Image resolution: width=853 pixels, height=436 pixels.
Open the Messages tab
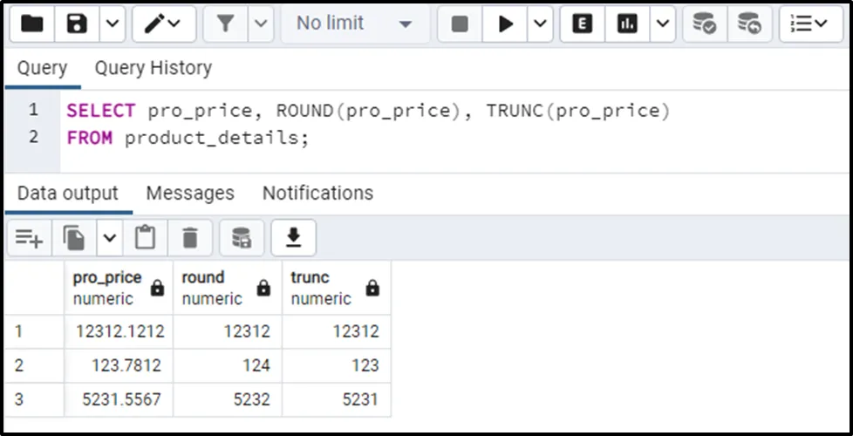190,193
